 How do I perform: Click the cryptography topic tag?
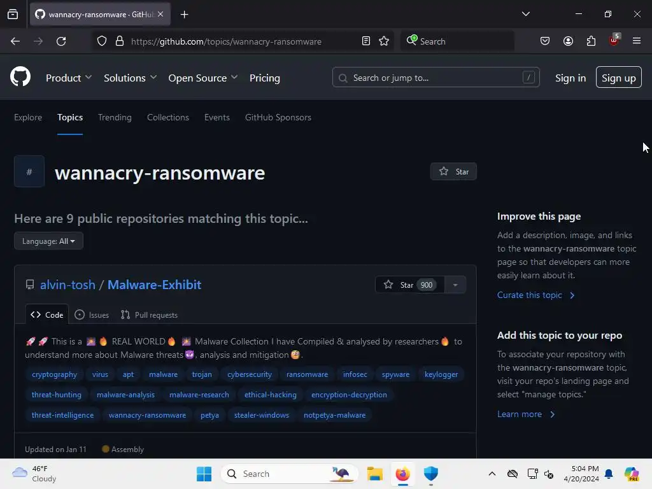tap(55, 374)
